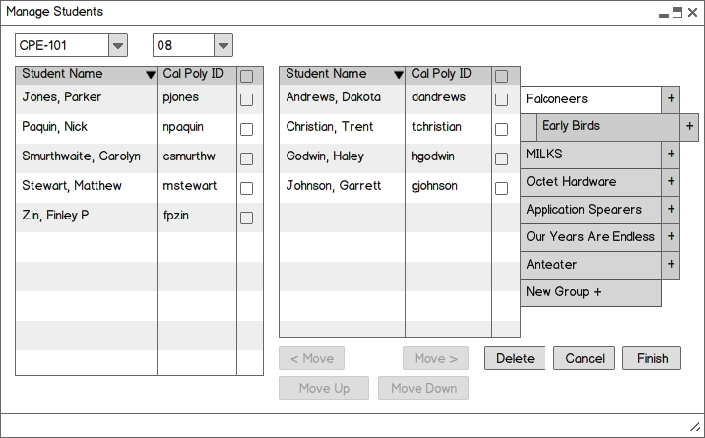The image size is (705, 438).
Task: Toggle select-all checkbox in left table header
Action: click(246, 77)
